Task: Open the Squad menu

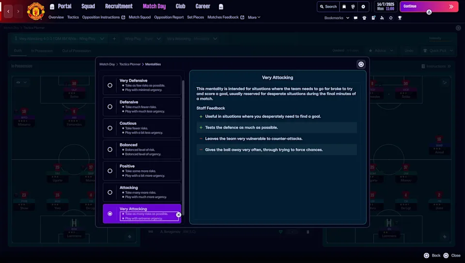Action: 88,6
